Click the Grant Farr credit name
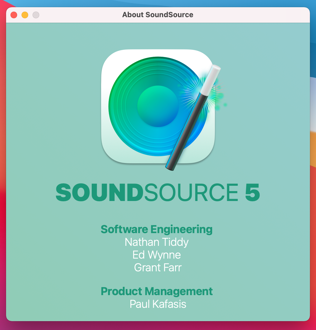This screenshot has height=330, width=316. (158, 267)
